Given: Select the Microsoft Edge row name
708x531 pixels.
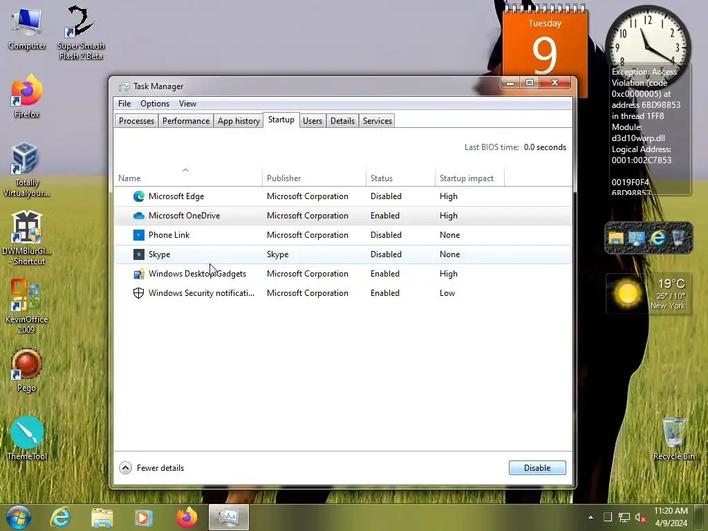Looking at the screenshot, I should [176, 196].
